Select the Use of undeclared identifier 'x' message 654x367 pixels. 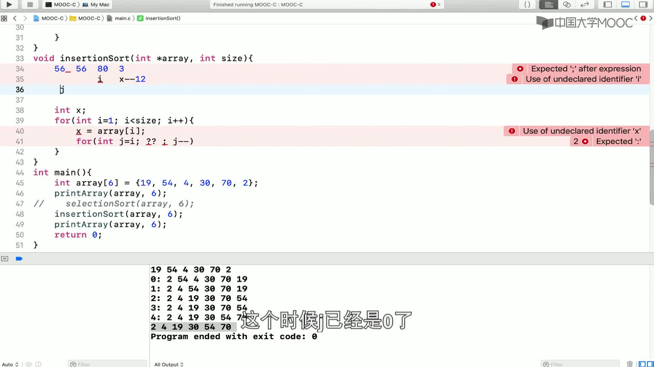(x=582, y=131)
